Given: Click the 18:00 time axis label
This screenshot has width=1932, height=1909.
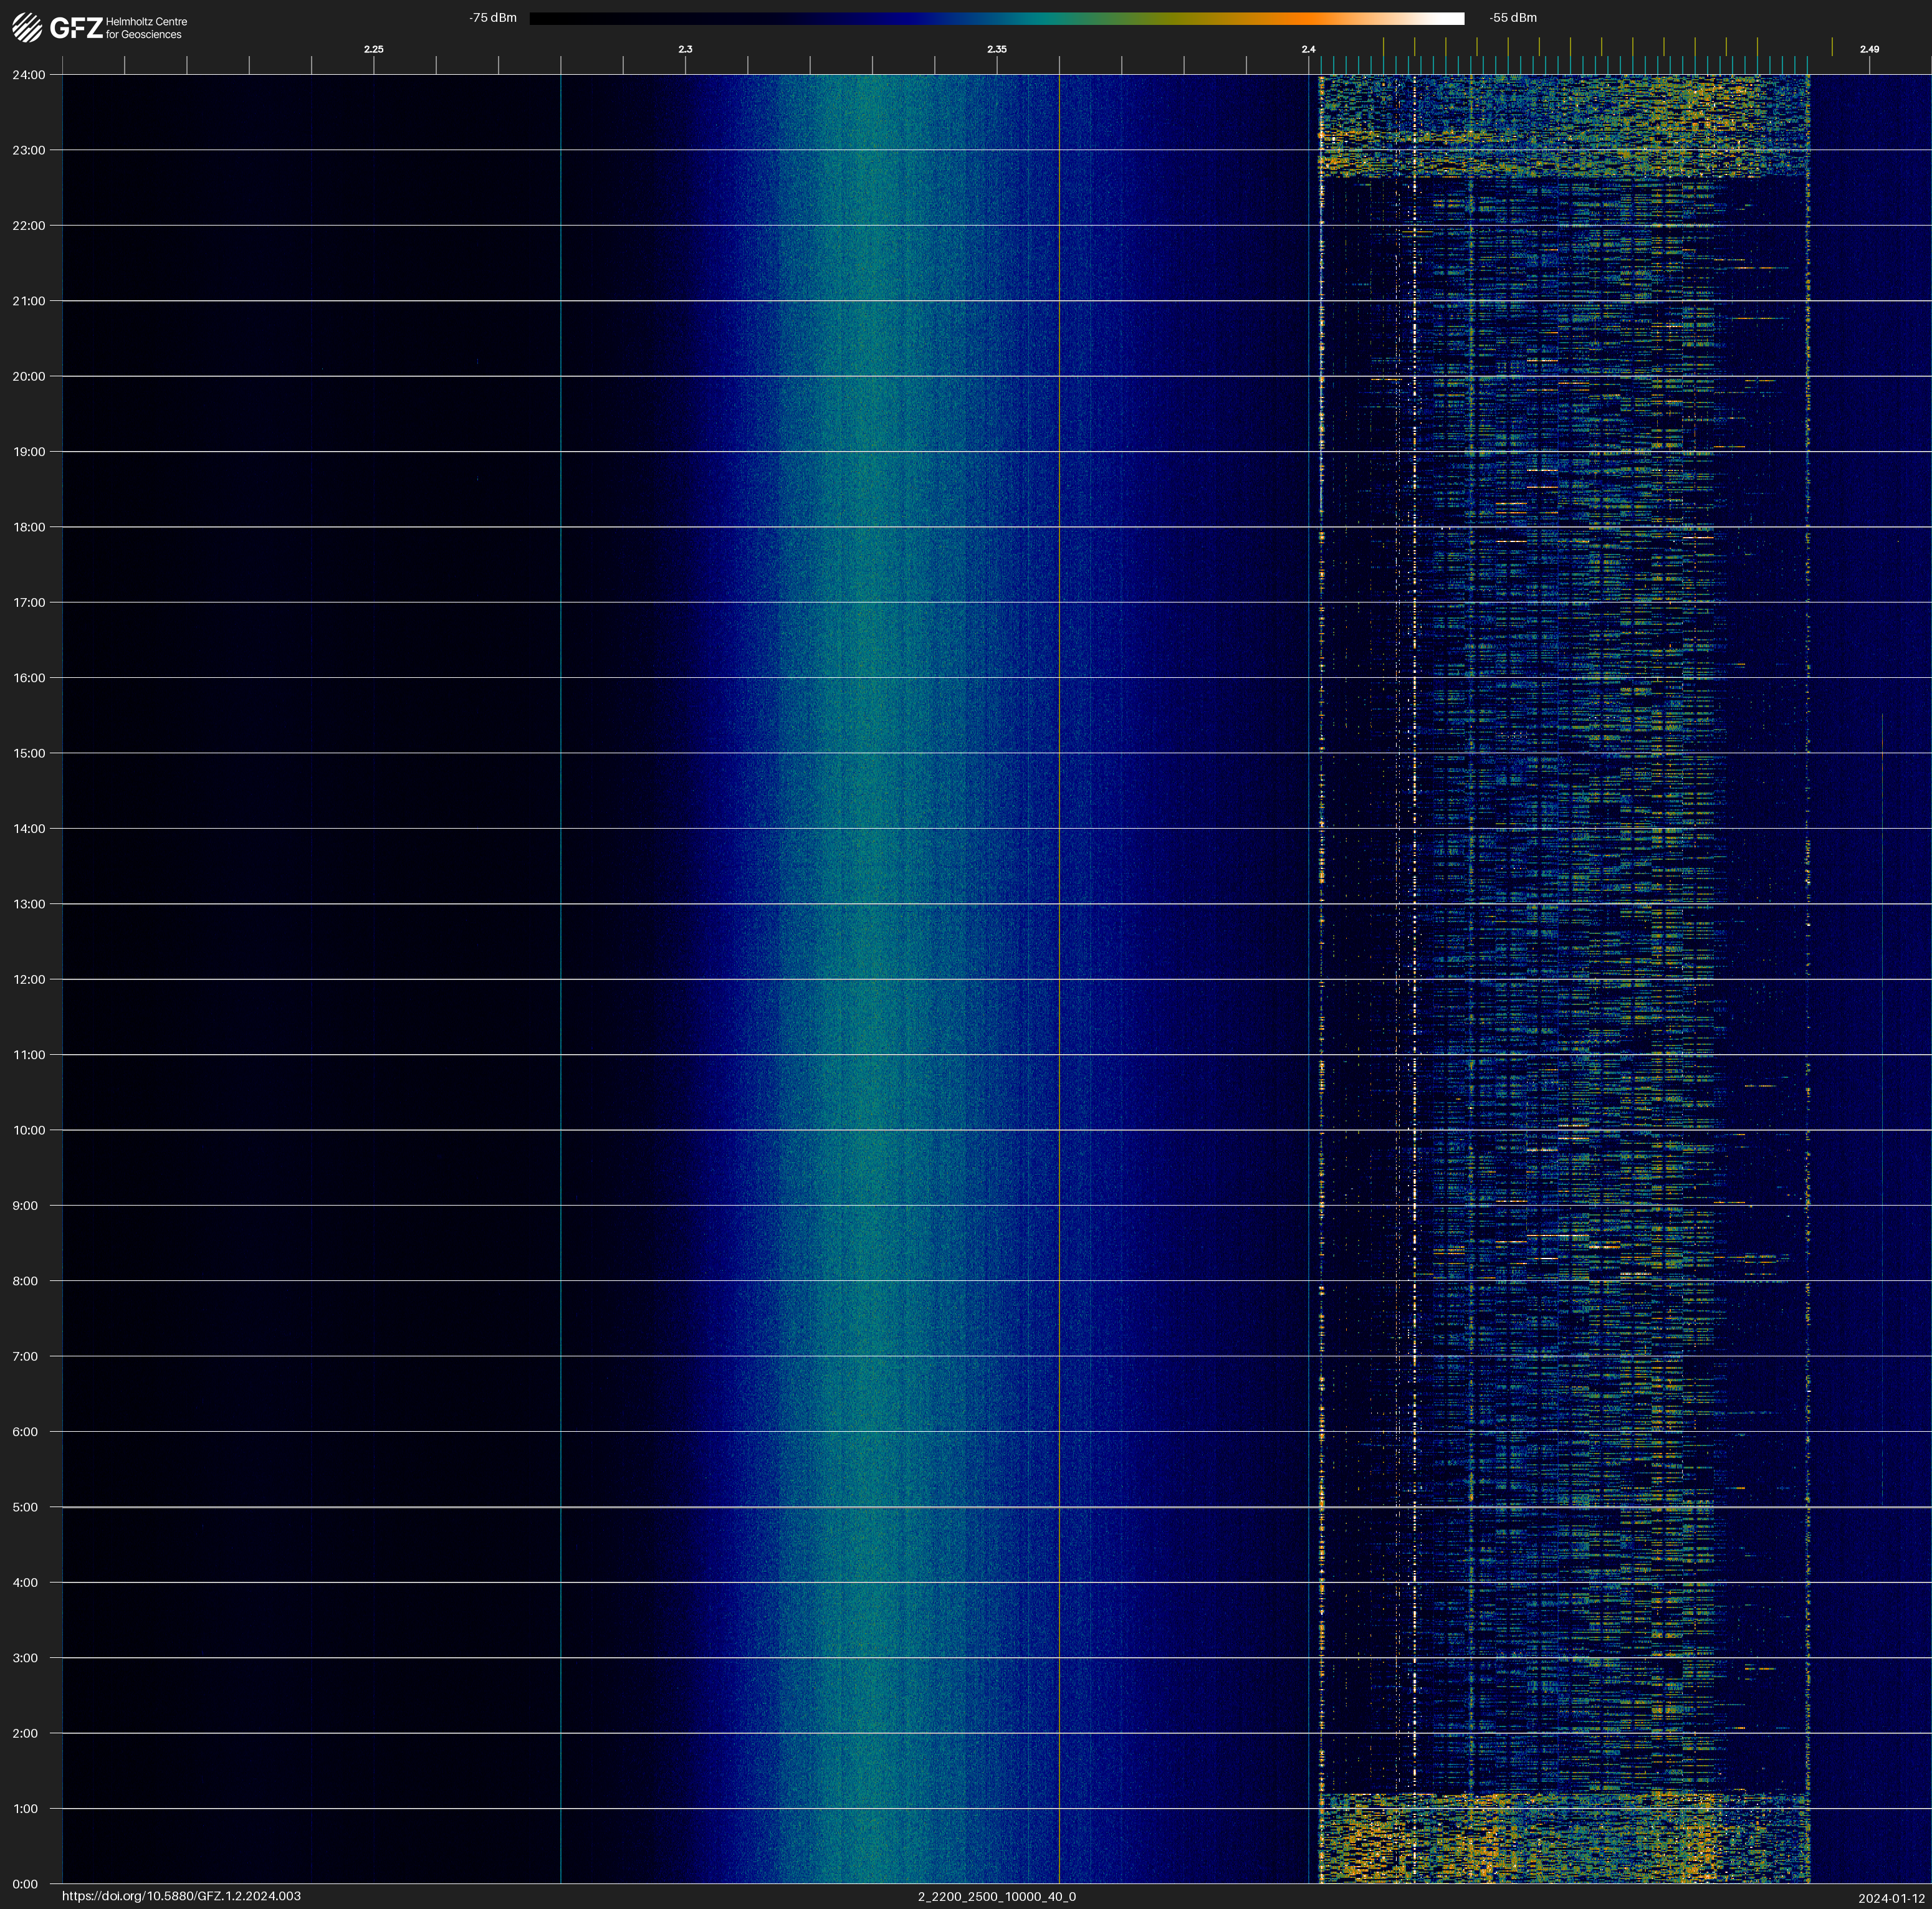Looking at the screenshot, I should coord(29,526).
